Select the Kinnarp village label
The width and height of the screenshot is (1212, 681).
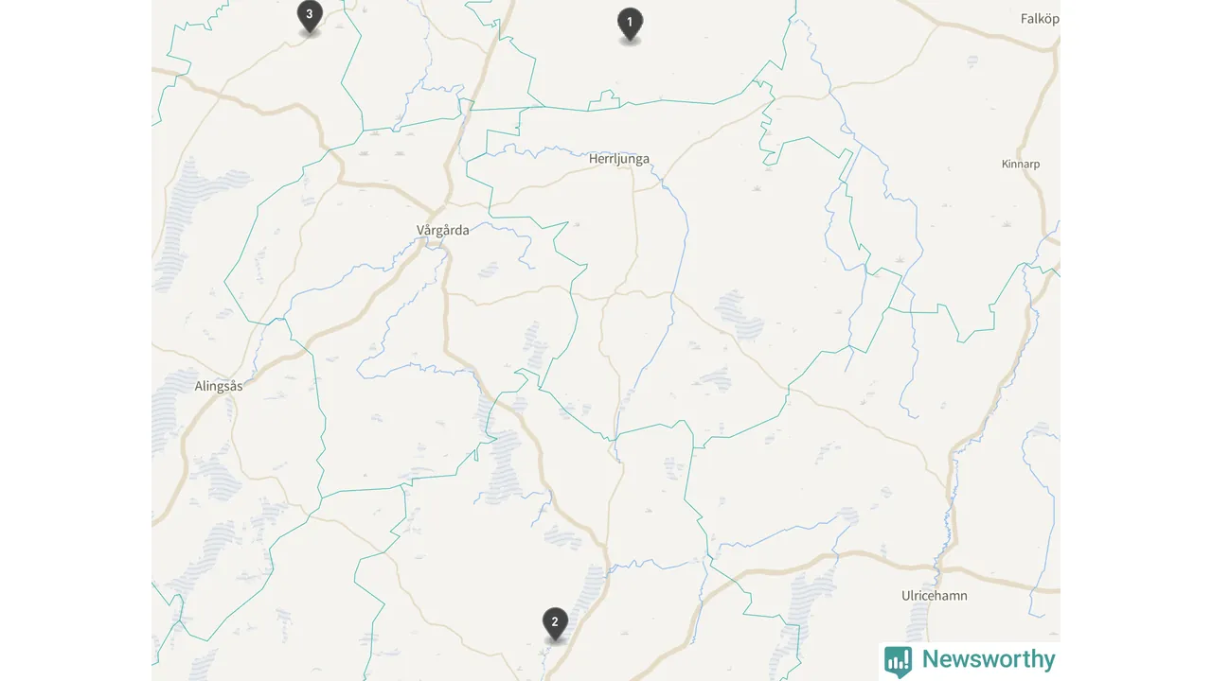click(1021, 164)
